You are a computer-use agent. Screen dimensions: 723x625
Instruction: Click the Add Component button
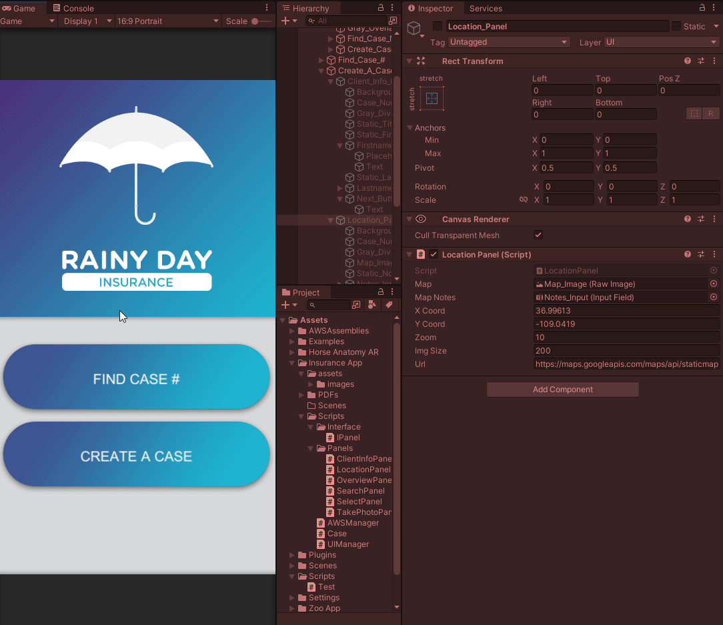pyautogui.click(x=562, y=390)
